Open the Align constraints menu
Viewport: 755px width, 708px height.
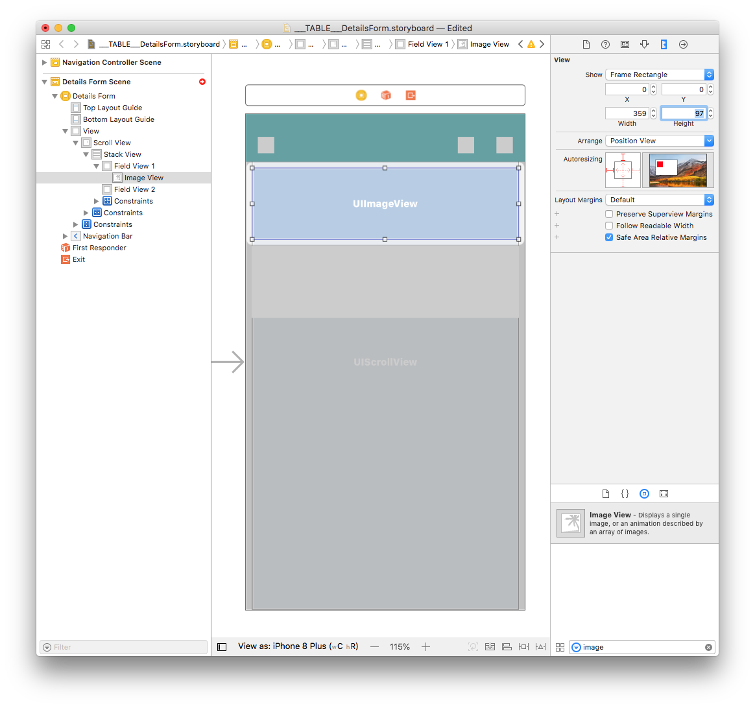[x=507, y=647]
